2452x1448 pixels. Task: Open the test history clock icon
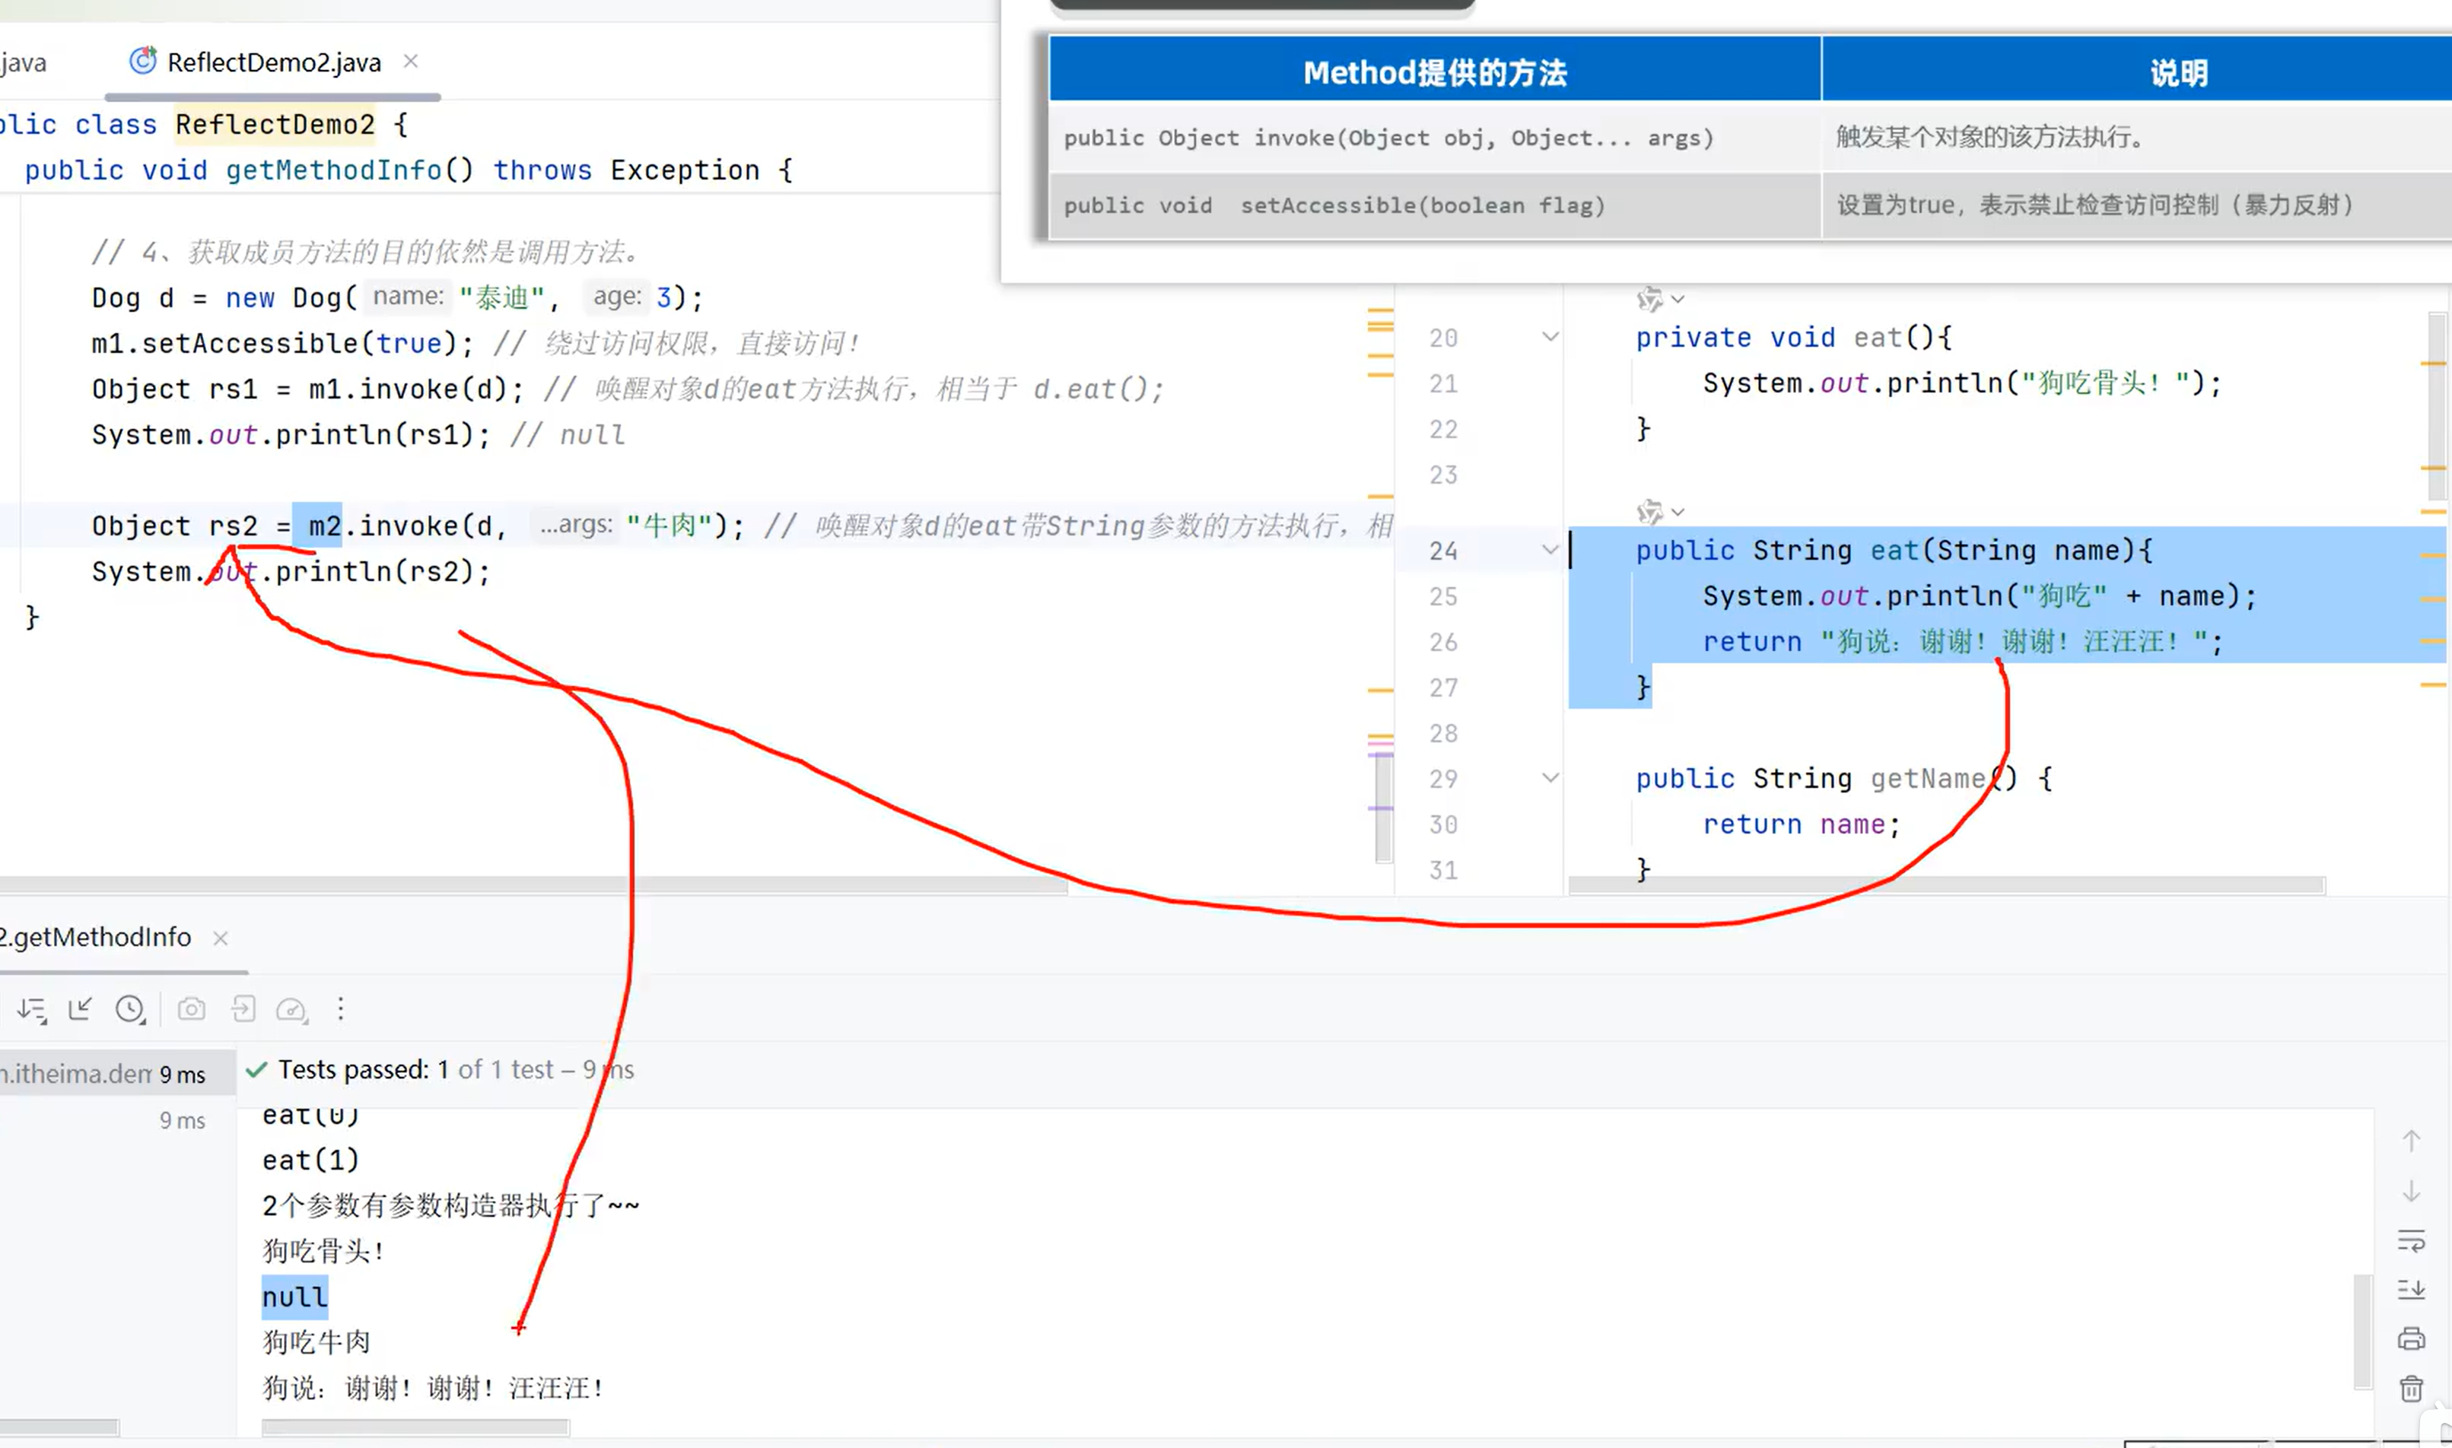130,1009
